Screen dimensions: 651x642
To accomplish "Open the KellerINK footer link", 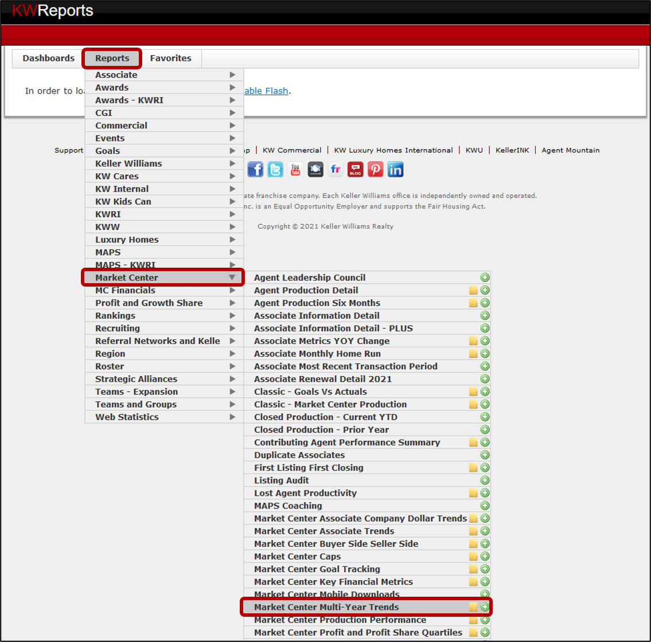I will (x=512, y=150).
